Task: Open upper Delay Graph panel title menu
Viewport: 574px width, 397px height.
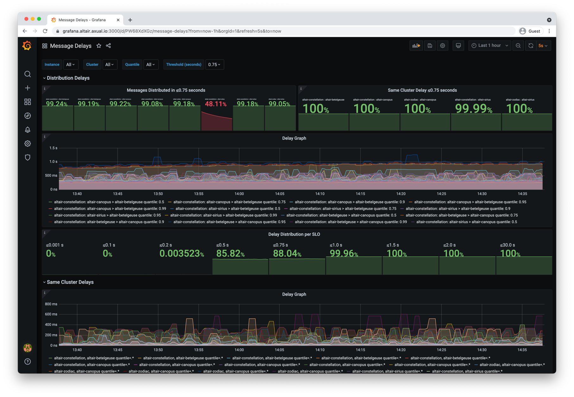Action: coord(294,138)
